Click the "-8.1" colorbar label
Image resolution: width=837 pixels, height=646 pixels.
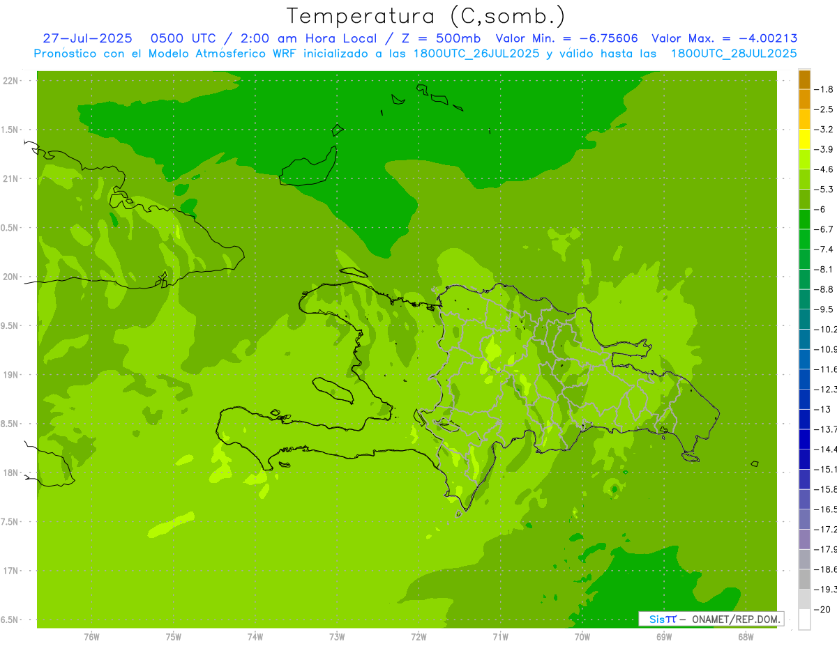[x=824, y=269]
